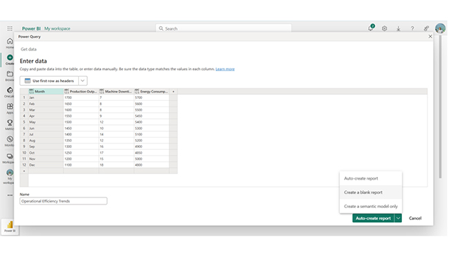Open the settings gear icon
Viewport: 449px width, 255px height.
[x=384, y=28]
